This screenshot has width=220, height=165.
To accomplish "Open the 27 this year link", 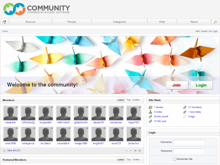I will [x=160, y=121].
